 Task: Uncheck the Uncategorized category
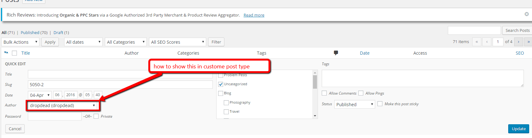click(x=221, y=84)
